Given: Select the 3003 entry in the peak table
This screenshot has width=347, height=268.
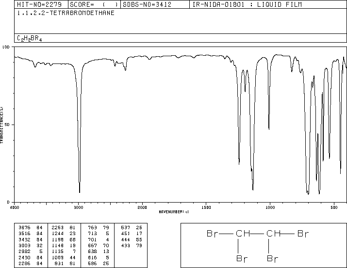Looking at the screenshot, I should click(x=25, y=246).
